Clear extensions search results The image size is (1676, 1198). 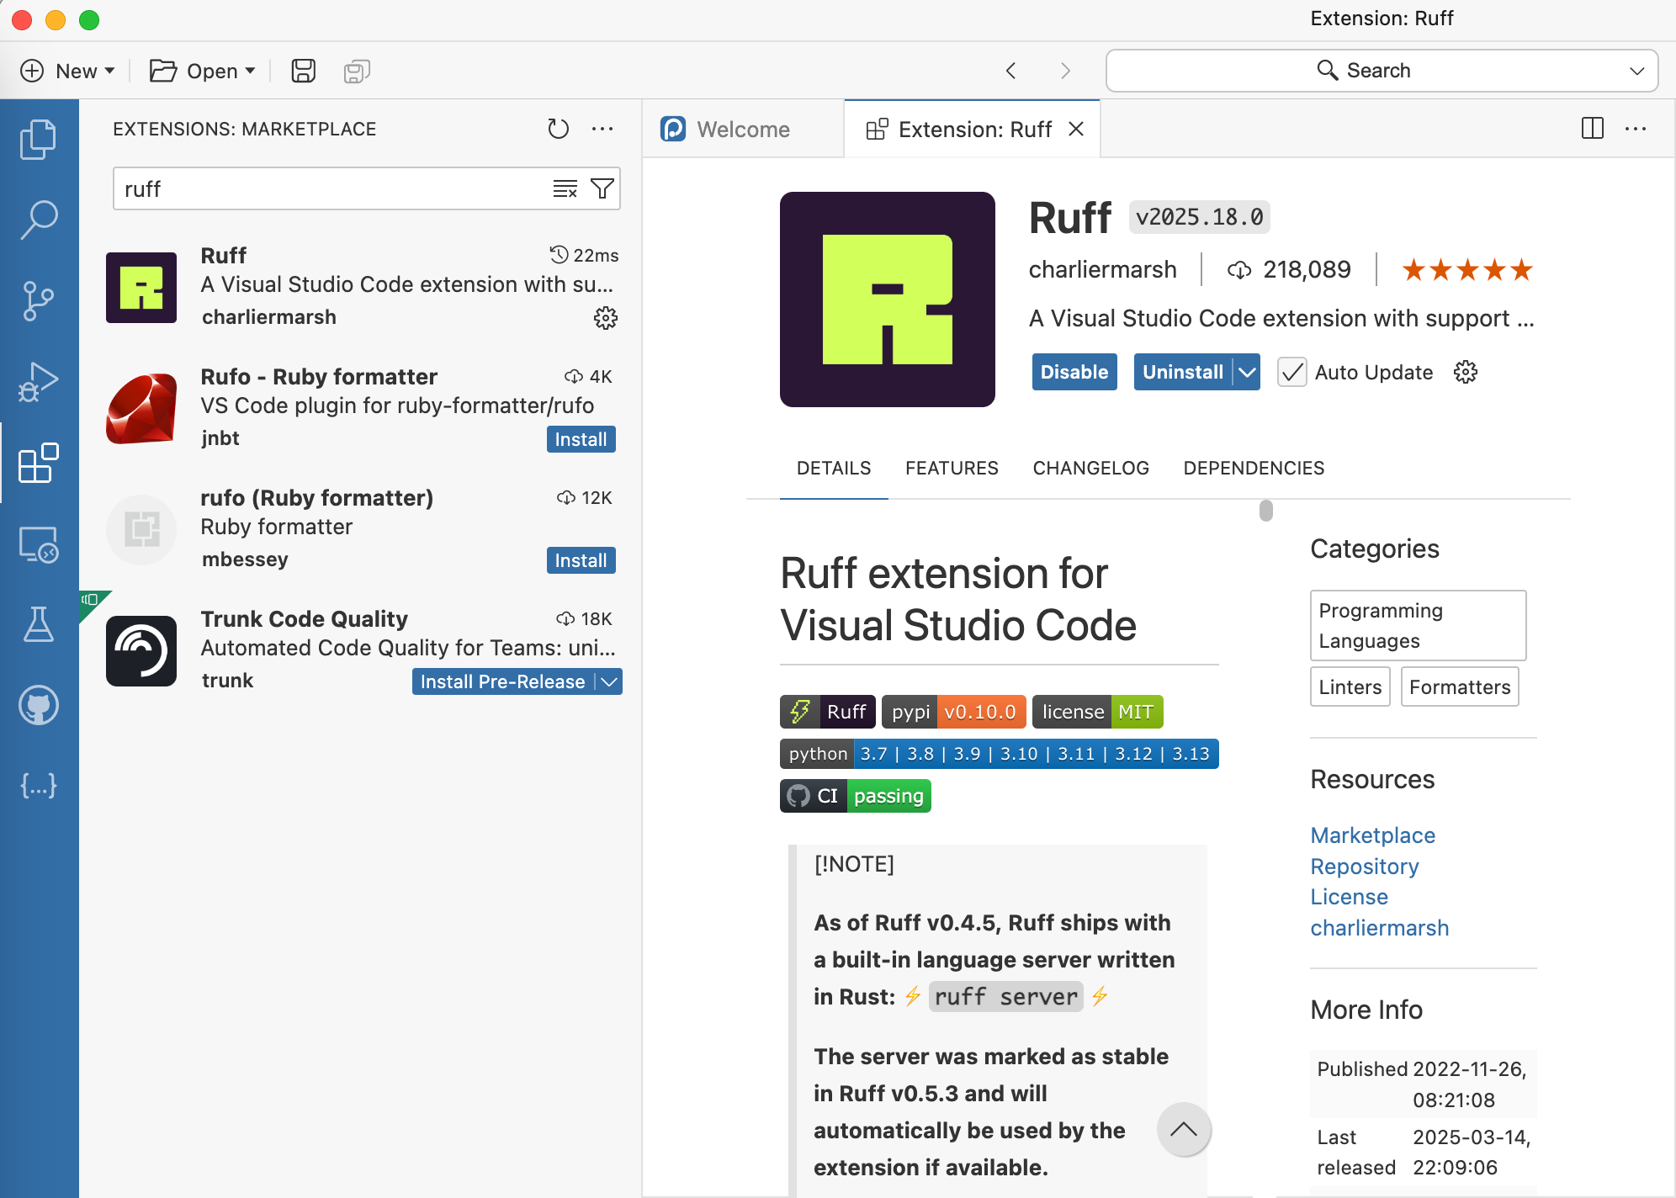coord(565,188)
